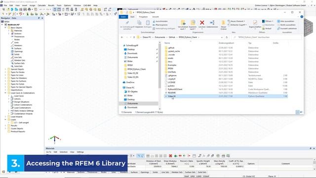316x178 pixels.
Task: Click the Kopieren icon in Explorer clipboard group
Action: (x=139, y=23)
